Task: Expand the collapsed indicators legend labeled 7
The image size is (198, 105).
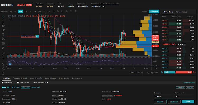Action: pyautogui.click(x=10, y=19)
